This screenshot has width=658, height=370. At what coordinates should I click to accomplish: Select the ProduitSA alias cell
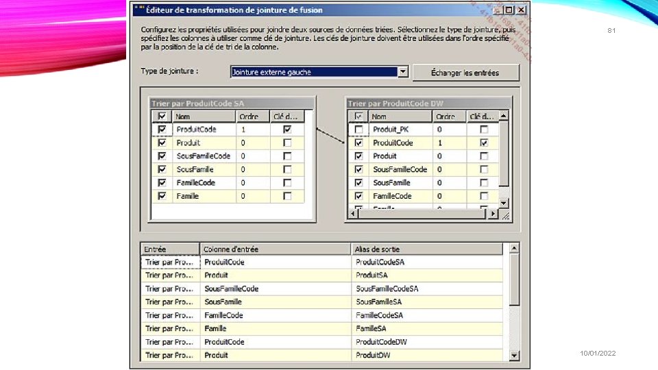point(427,275)
